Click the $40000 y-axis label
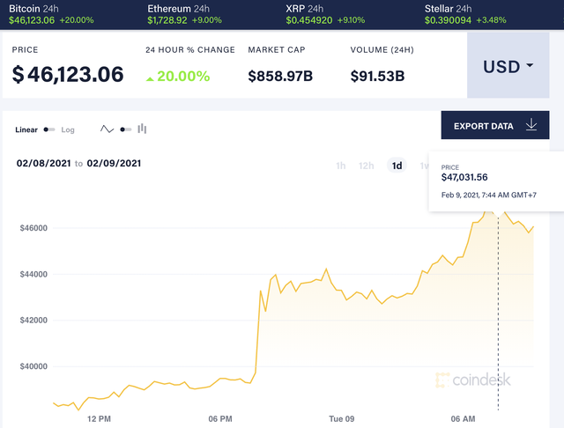The height and width of the screenshot is (428, 564). pyautogui.click(x=33, y=366)
